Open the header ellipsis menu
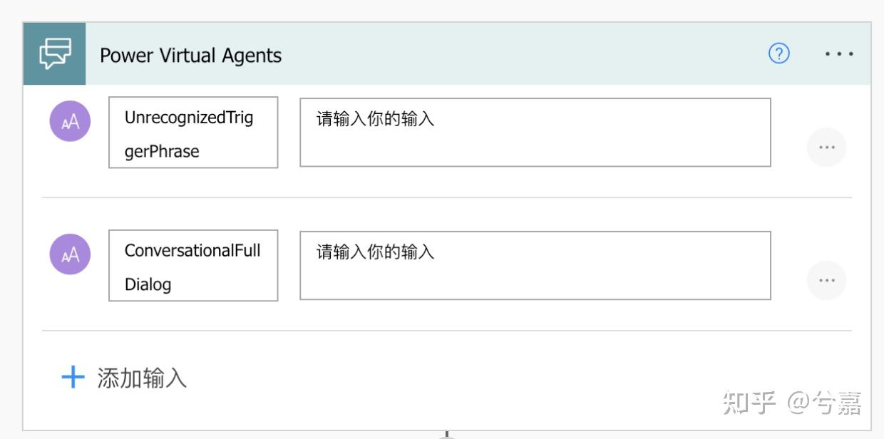 (838, 53)
